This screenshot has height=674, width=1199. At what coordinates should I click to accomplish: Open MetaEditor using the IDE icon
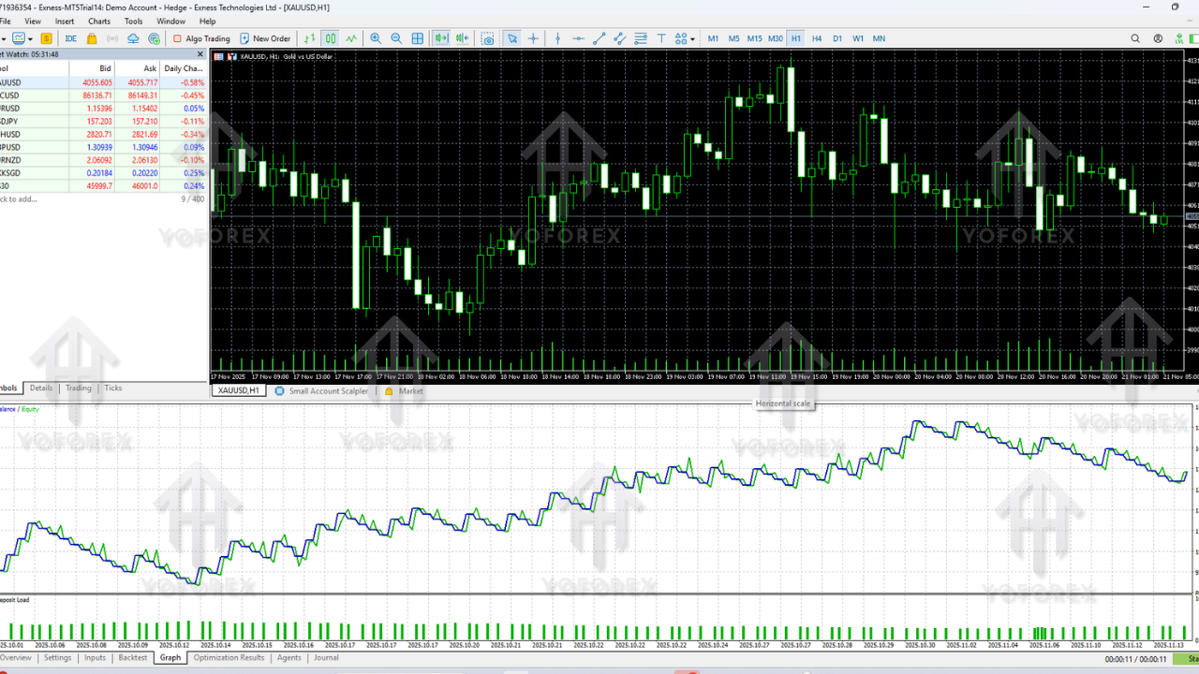70,38
